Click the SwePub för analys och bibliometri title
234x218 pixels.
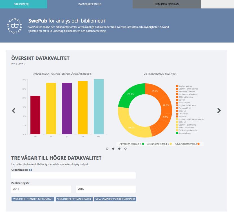67,21
